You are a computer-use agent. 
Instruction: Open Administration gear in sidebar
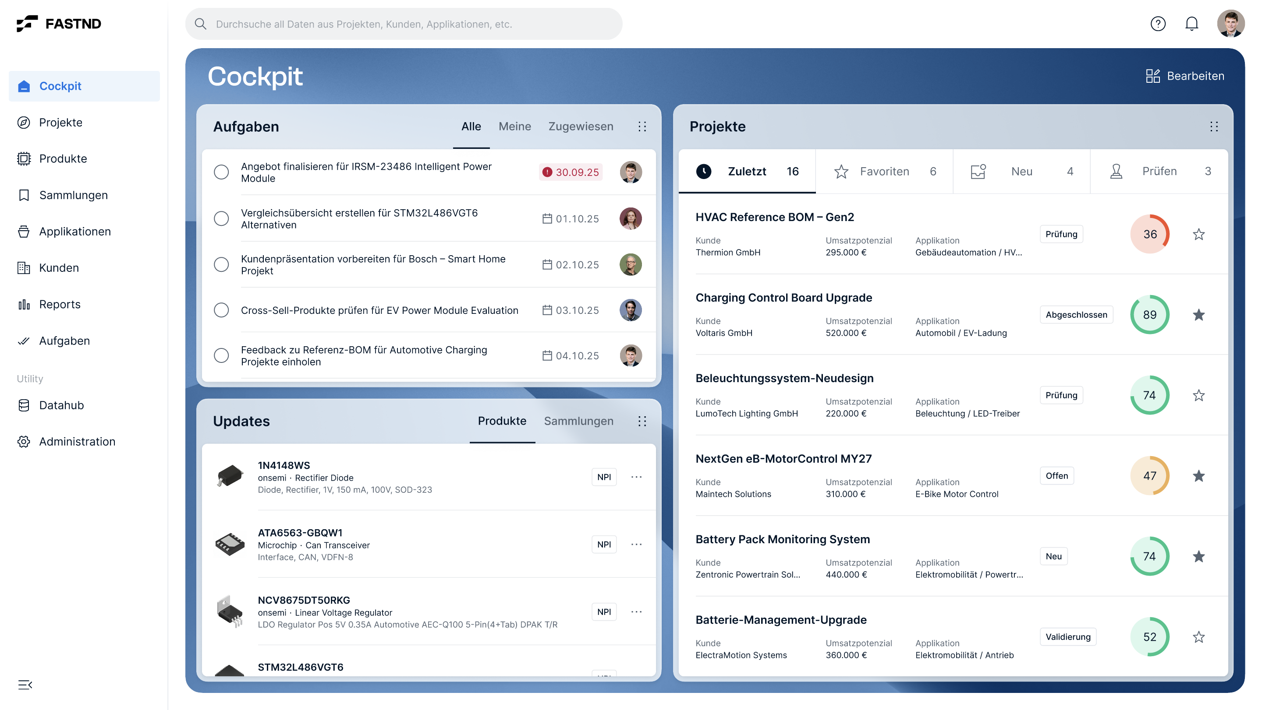pyautogui.click(x=24, y=441)
